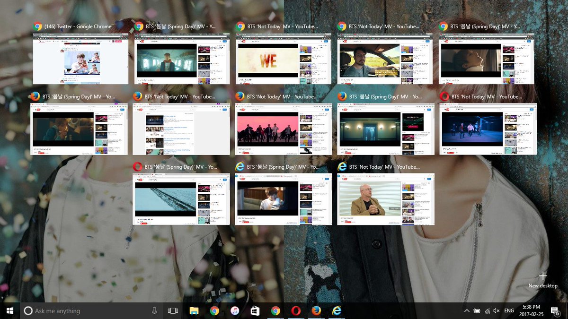
Task: Show hidden system tray icons
Action: click(467, 310)
